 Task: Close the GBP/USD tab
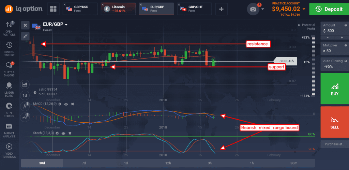click(x=64, y=4)
